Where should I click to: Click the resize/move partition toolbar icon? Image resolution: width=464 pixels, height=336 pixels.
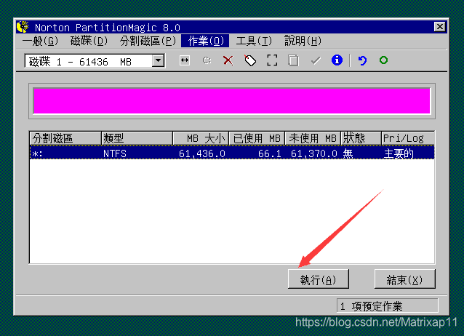point(185,60)
